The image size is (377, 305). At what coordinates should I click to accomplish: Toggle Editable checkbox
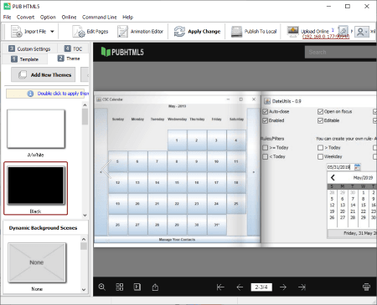[x=320, y=120]
